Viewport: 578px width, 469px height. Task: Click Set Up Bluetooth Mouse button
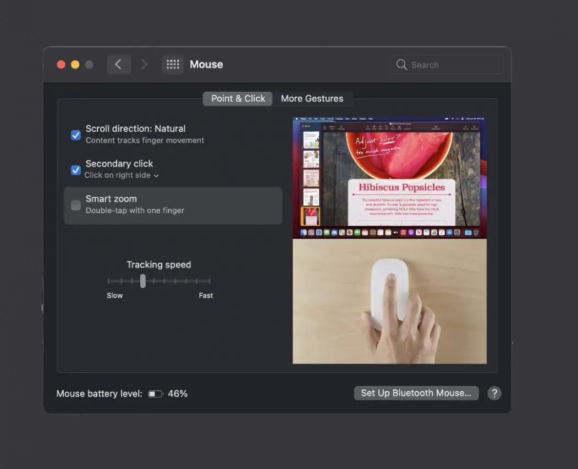click(x=416, y=393)
